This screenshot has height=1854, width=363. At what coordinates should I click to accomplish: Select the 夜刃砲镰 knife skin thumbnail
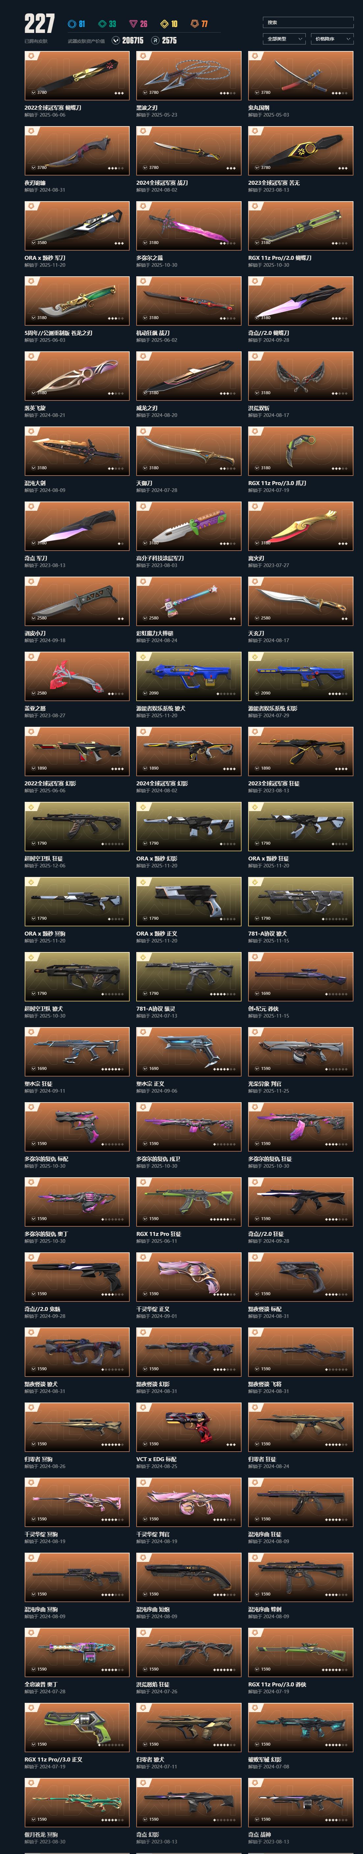(x=77, y=150)
